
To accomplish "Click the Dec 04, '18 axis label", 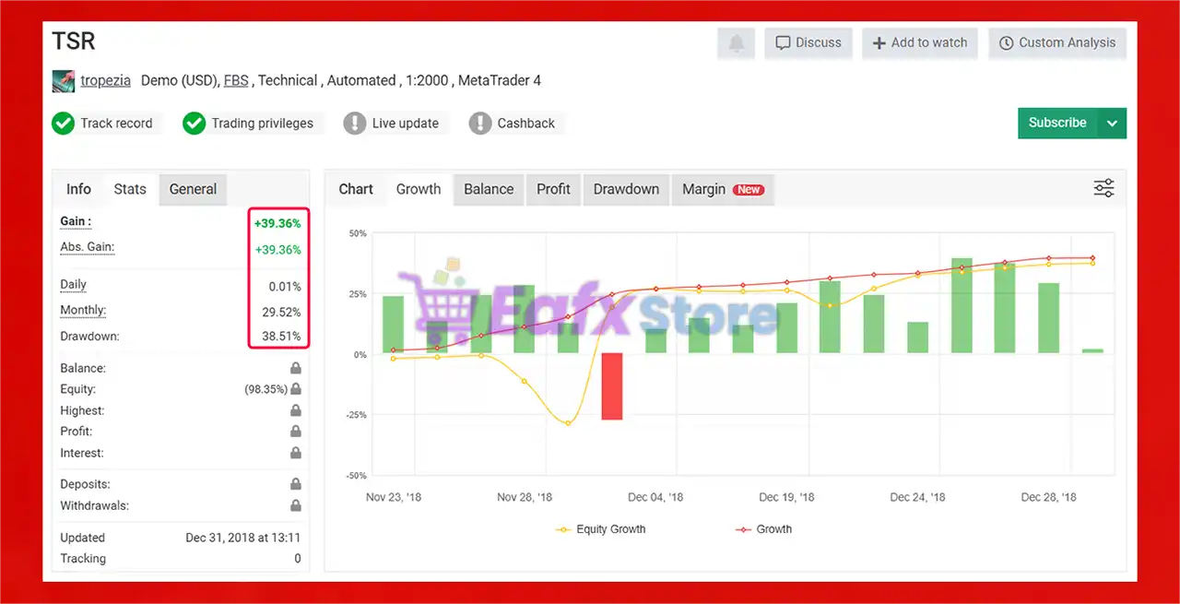I will (655, 497).
